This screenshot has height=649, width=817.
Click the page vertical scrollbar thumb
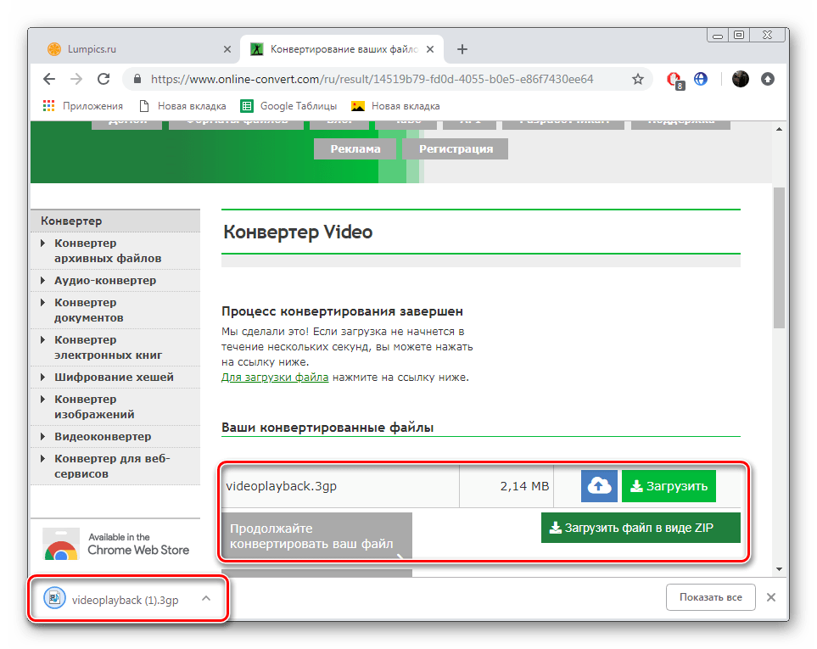point(779,257)
